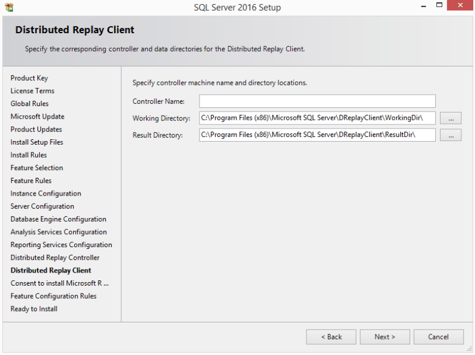The width and height of the screenshot is (475, 355).
Task: Select the Instance Configuration step
Action: pyautogui.click(x=46, y=194)
